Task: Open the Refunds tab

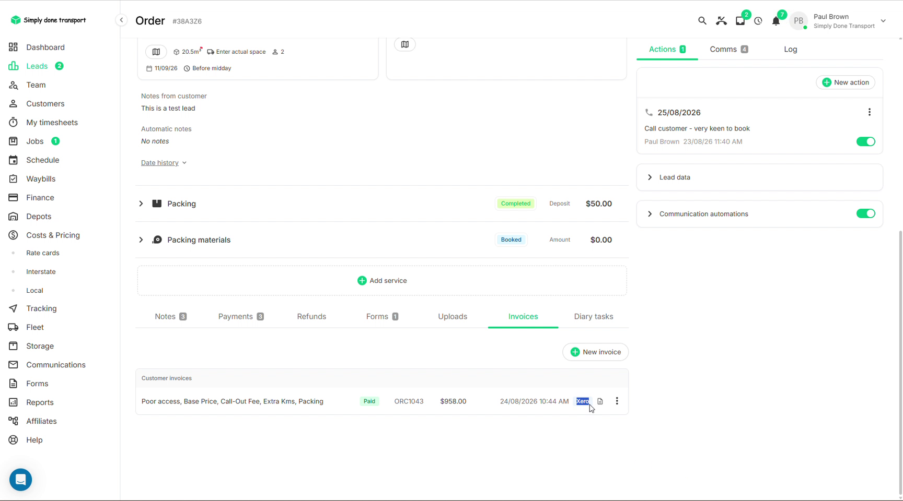Action: 311,316
